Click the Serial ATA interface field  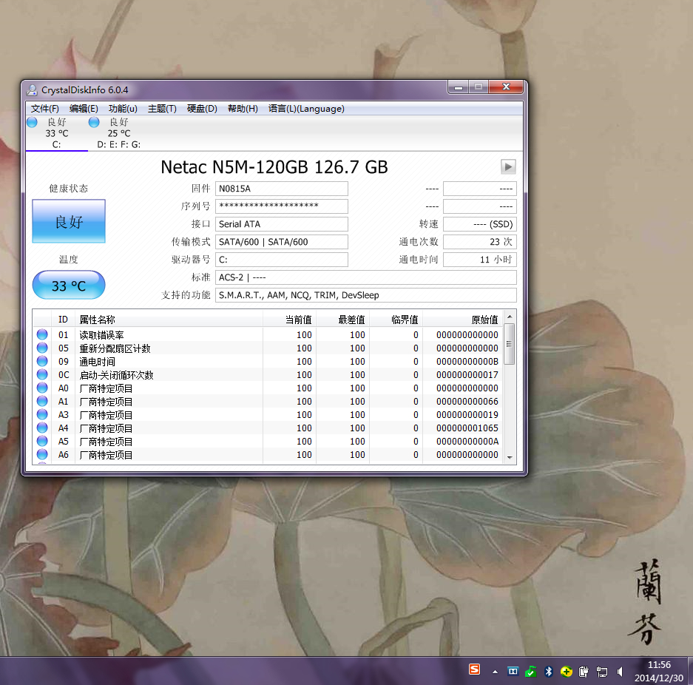point(282,224)
